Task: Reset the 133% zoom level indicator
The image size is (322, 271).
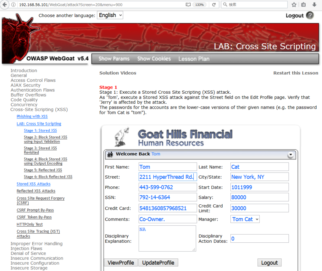Action: pos(199,4)
